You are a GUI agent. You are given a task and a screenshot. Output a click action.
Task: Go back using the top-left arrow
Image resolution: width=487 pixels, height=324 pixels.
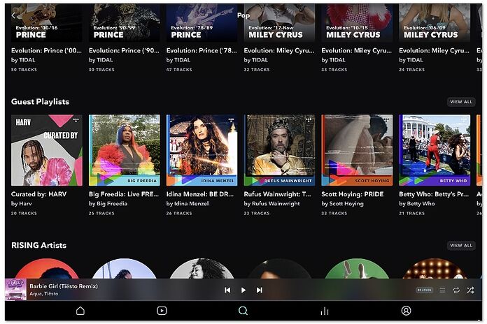pyautogui.click(x=13, y=15)
